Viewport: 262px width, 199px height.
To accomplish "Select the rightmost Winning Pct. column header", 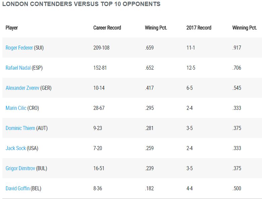I will click(x=244, y=28).
